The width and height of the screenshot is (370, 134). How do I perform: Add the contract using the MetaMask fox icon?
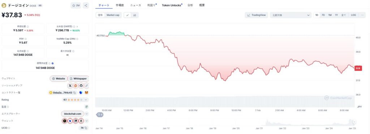(87, 93)
